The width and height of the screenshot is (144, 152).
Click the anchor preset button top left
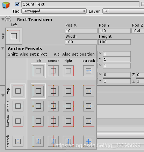14,36
